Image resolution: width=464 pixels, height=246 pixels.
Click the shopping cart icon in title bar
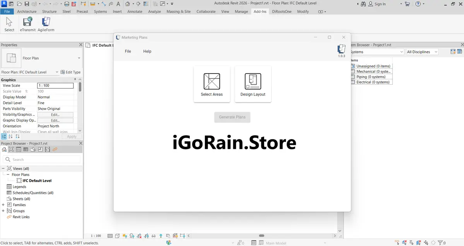pyautogui.click(x=407, y=4)
